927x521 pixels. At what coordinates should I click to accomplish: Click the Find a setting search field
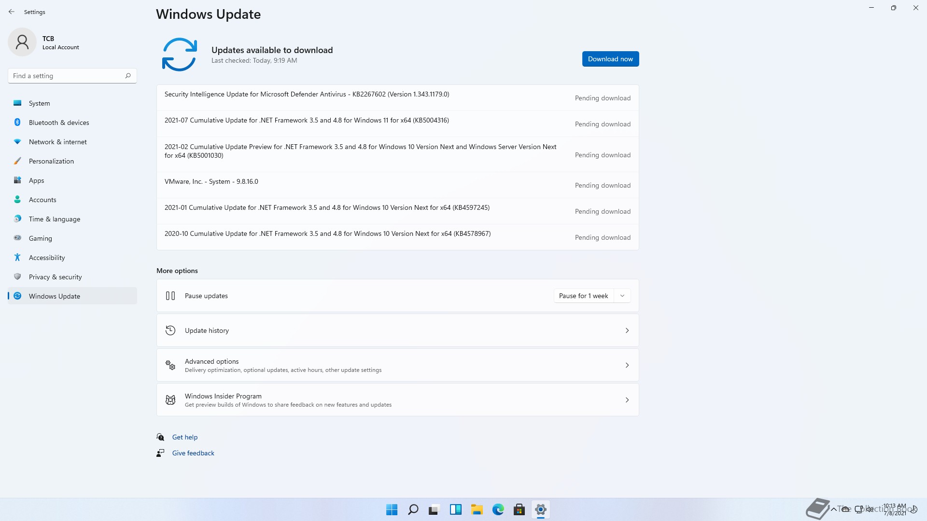[72, 76]
